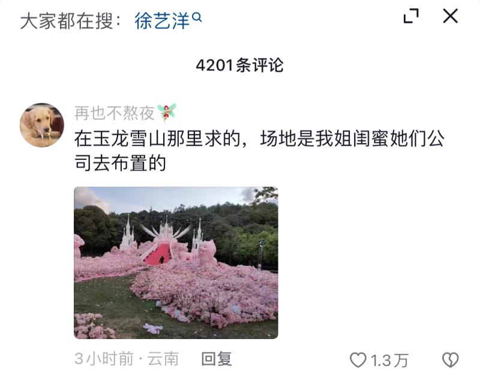
Task: Tap the magnifier icon beside 徐艺洋
Action: (197, 17)
